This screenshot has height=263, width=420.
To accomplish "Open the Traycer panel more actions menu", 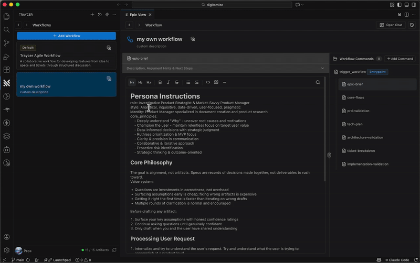I will (114, 15).
